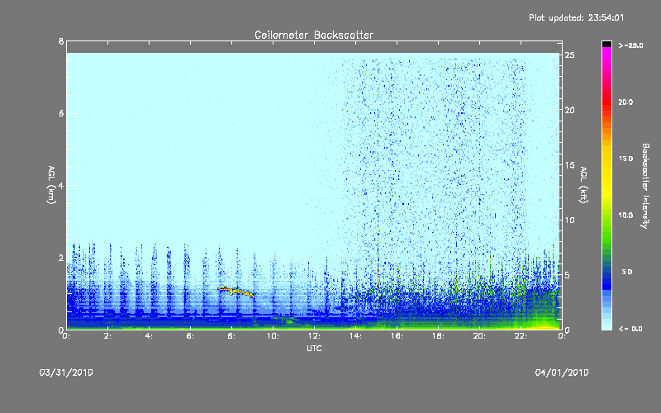Click the "10:" UTC hour tick

click(x=273, y=336)
